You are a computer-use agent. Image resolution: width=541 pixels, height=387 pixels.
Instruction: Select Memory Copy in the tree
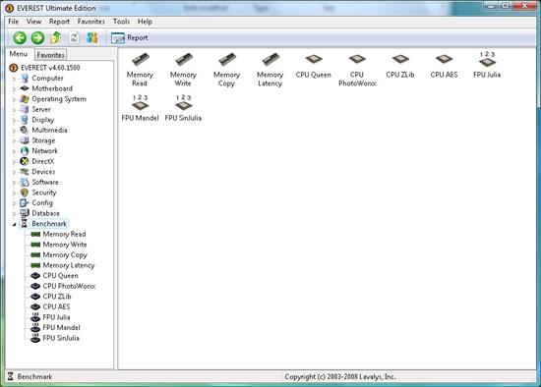pos(65,255)
